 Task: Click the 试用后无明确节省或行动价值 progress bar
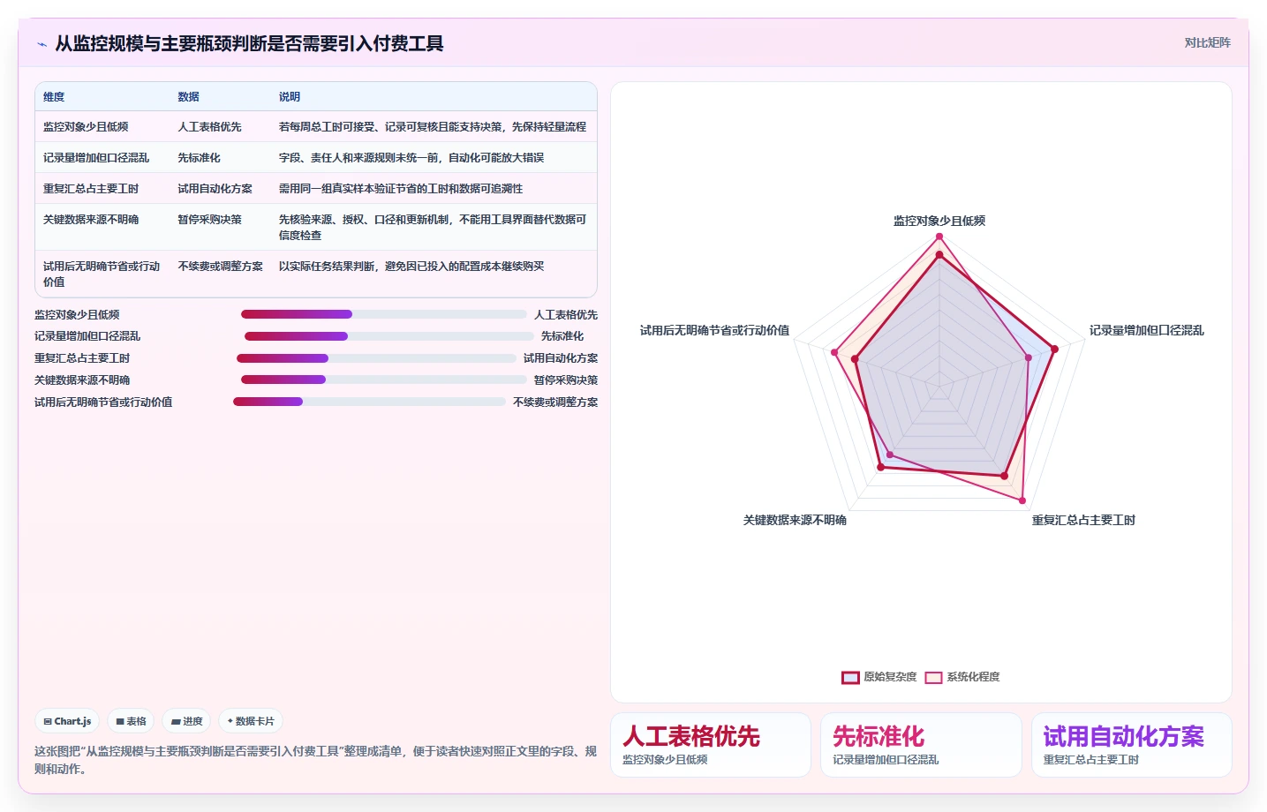(x=369, y=402)
